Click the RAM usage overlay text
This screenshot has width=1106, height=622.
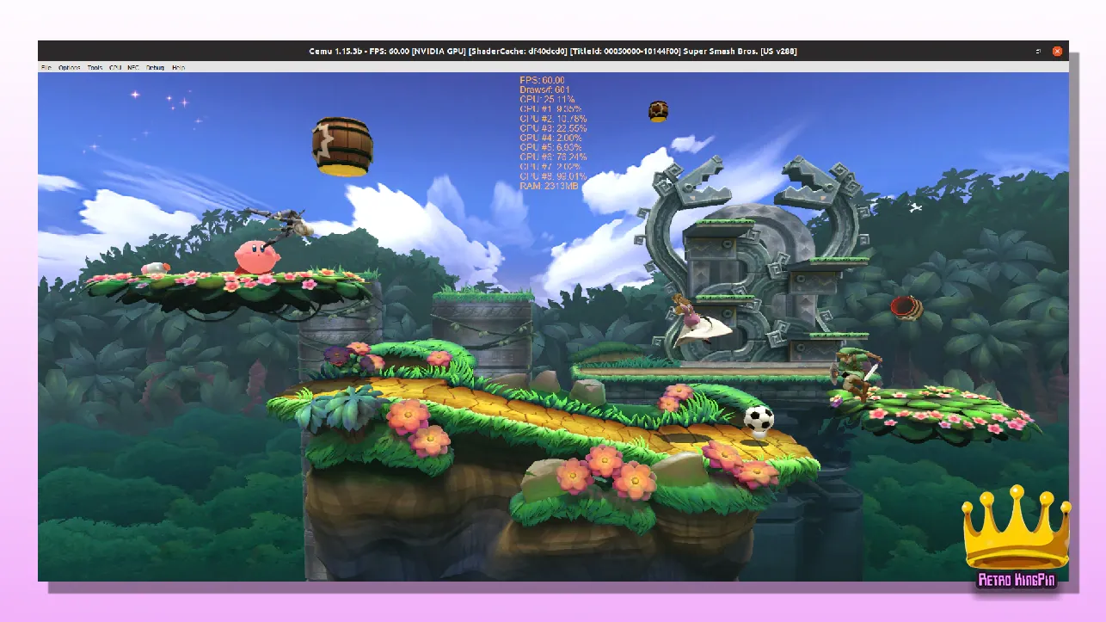(x=549, y=186)
